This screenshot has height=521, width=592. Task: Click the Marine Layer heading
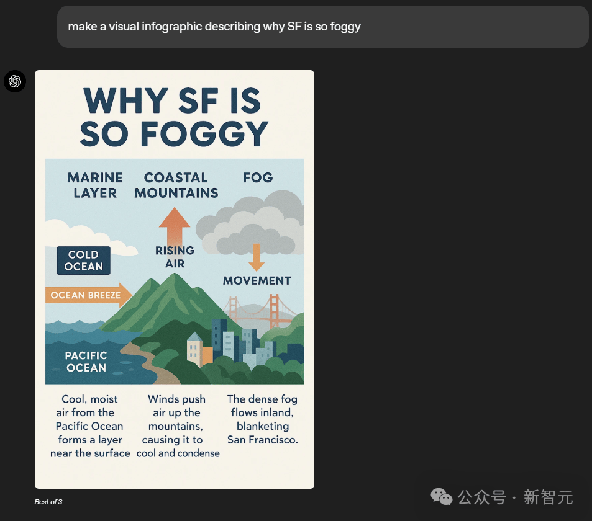tap(95, 185)
